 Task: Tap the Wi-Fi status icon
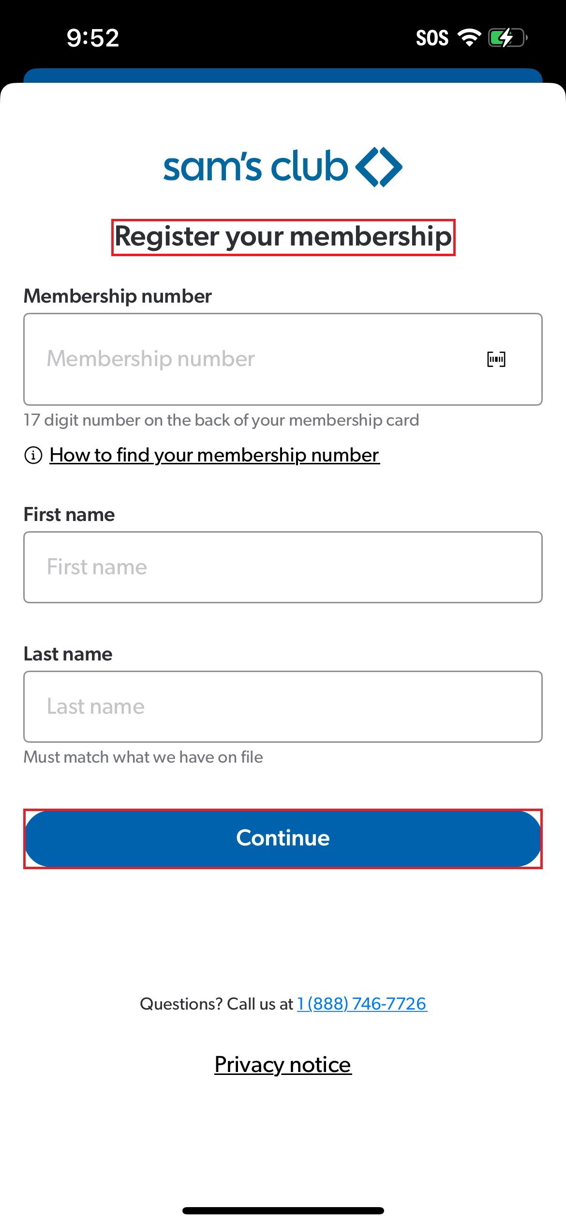tap(468, 37)
